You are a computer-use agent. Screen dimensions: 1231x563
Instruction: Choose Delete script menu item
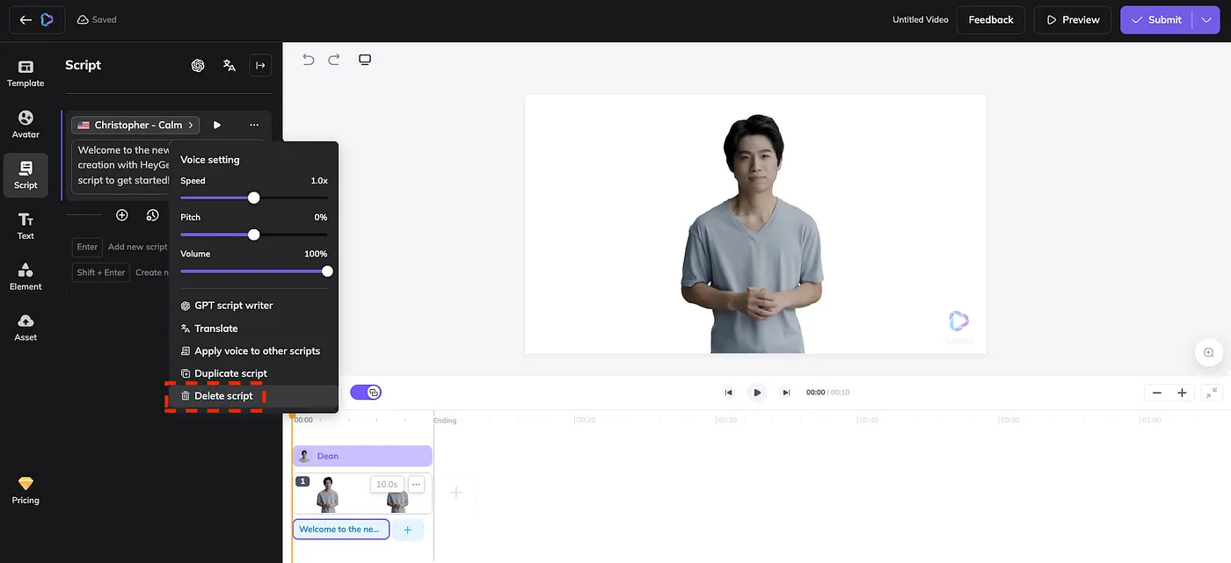[253, 396]
